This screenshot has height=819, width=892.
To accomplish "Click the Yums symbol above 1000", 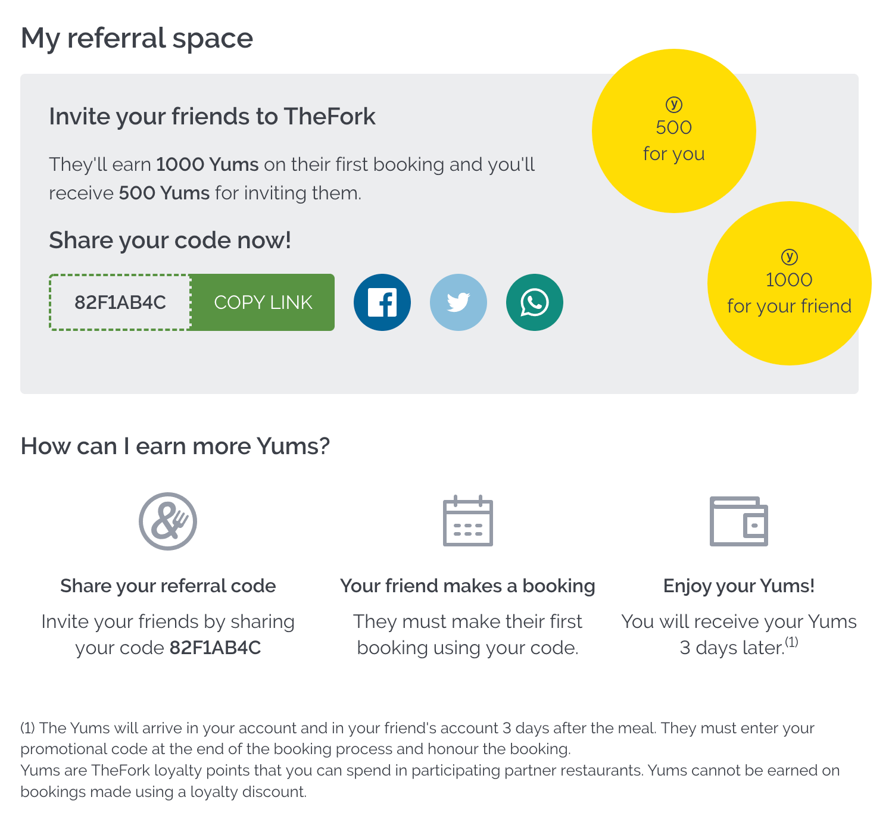I will [x=790, y=257].
